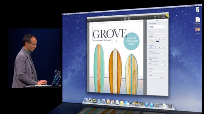Select center alignment button
Image resolution: width=204 pixels, height=114 pixels.
tap(155, 48)
